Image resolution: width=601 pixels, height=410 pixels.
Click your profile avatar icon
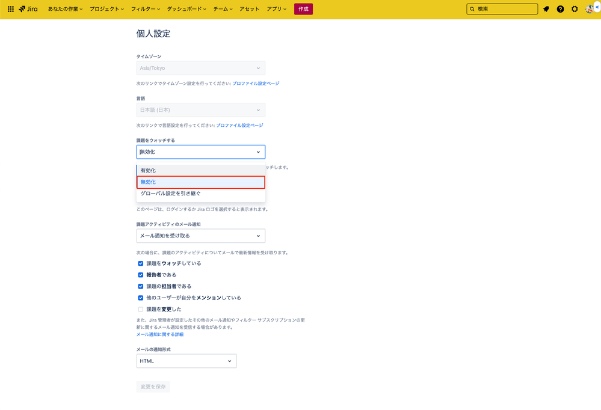click(x=590, y=8)
